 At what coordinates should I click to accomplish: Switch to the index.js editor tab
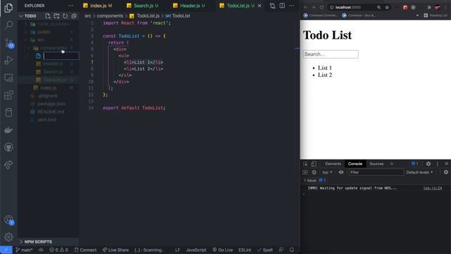pyautogui.click(x=97, y=6)
